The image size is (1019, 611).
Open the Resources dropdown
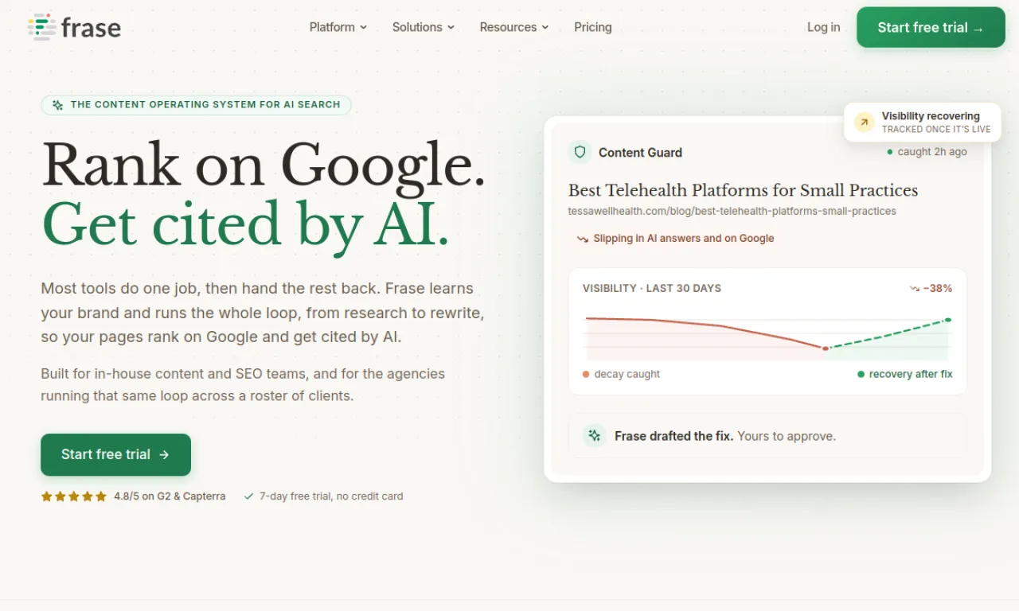514,27
